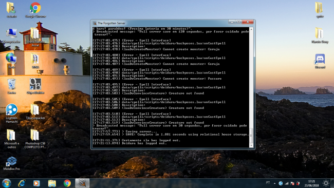Open the network signal tray icon

pos(287,183)
